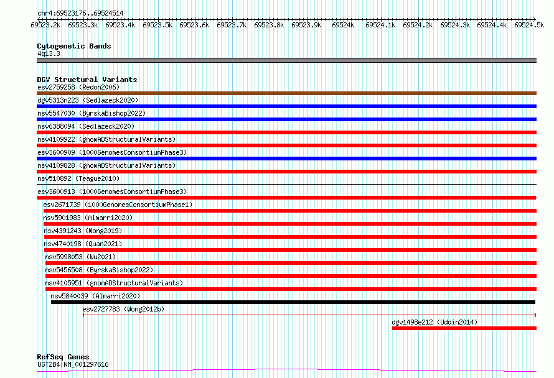Click the 69523.8k ruler tick label

click(269, 25)
